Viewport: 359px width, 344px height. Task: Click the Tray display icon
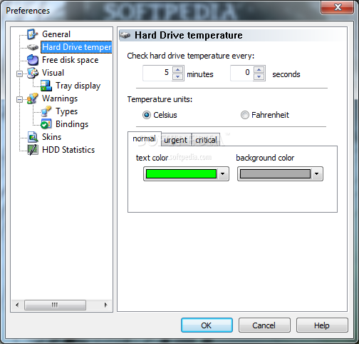click(46, 86)
